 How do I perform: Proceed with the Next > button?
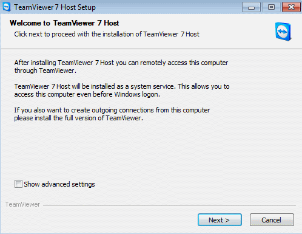(x=220, y=220)
